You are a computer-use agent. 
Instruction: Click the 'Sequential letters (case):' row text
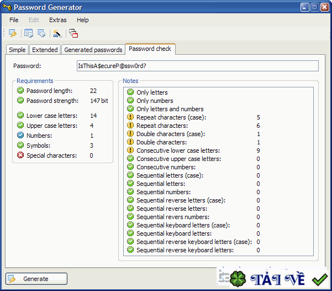[x=170, y=175]
